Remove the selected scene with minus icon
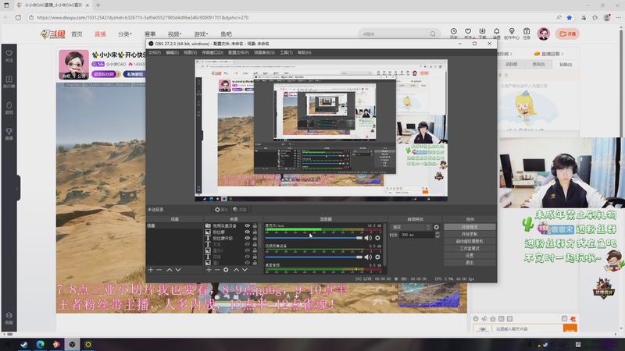Screen dimensions: 625x351 [x=159, y=270]
